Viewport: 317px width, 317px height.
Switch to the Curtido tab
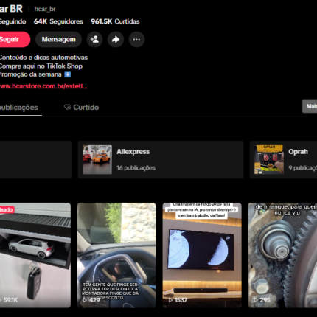point(82,108)
